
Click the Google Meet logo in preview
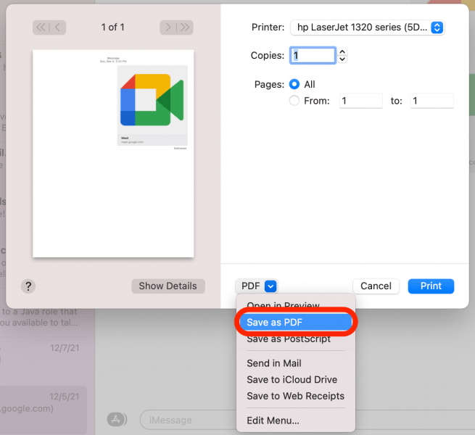pyautogui.click(x=153, y=100)
